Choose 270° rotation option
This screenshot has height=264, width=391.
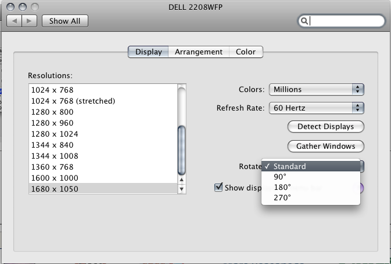click(311, 197)
